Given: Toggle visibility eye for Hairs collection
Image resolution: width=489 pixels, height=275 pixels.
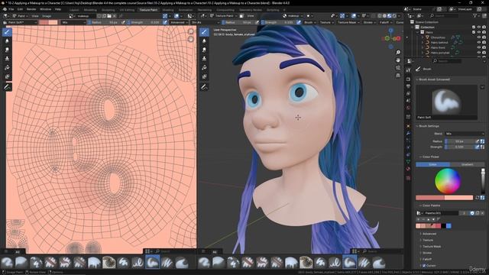Looking at the screenshot, I should [479, 32].
